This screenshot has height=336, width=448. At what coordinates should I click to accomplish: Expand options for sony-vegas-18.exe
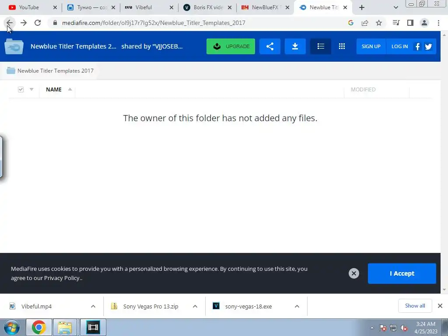point(297,306)
